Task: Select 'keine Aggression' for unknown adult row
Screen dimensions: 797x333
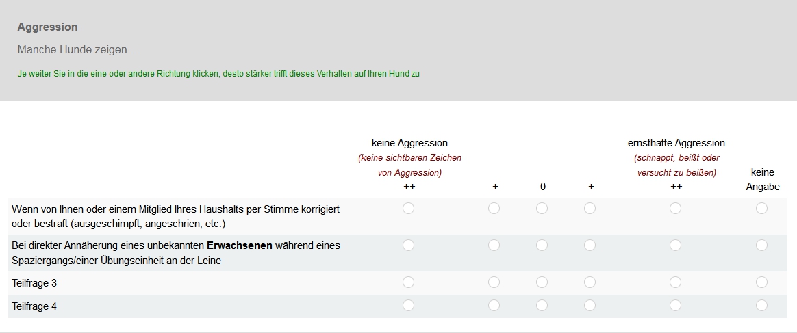Action: click(x=409, y=245)
